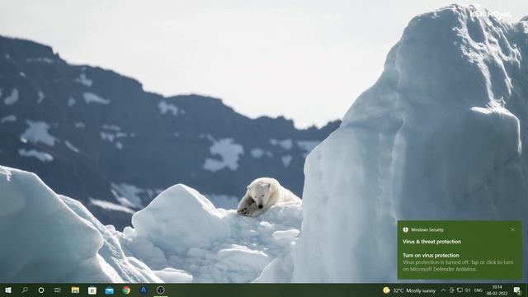Click Windows Security shield icon in toast
528x297 pixels.
tap(405, 230)
